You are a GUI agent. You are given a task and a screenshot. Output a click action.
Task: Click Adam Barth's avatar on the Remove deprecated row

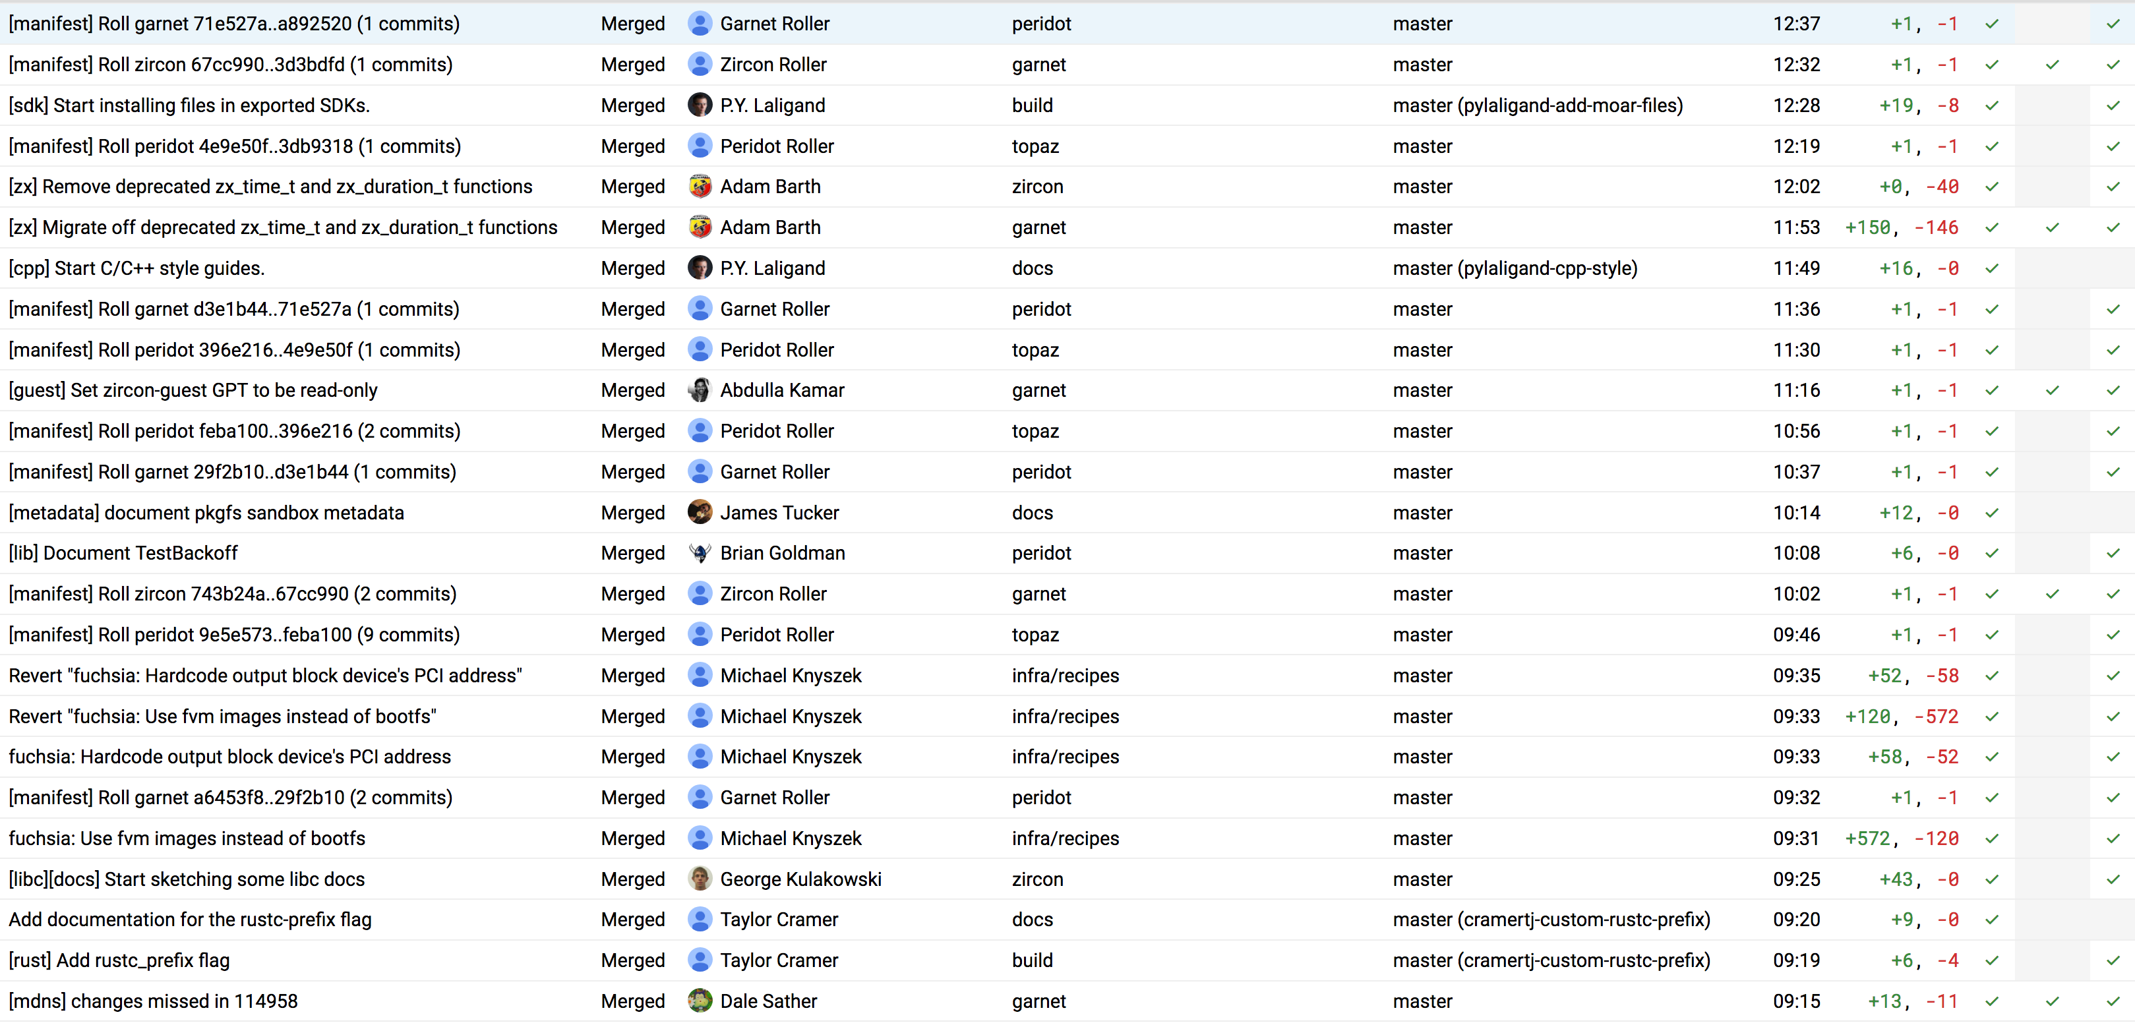(700, 187)
